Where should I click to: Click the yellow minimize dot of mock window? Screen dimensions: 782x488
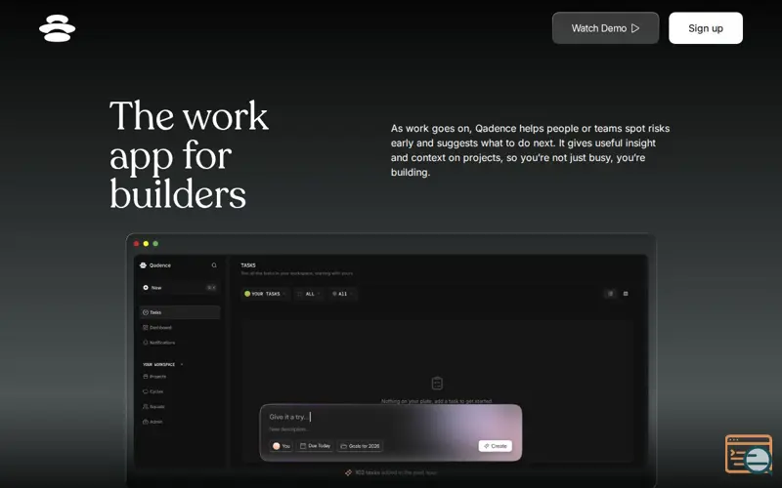coord(146,243)
